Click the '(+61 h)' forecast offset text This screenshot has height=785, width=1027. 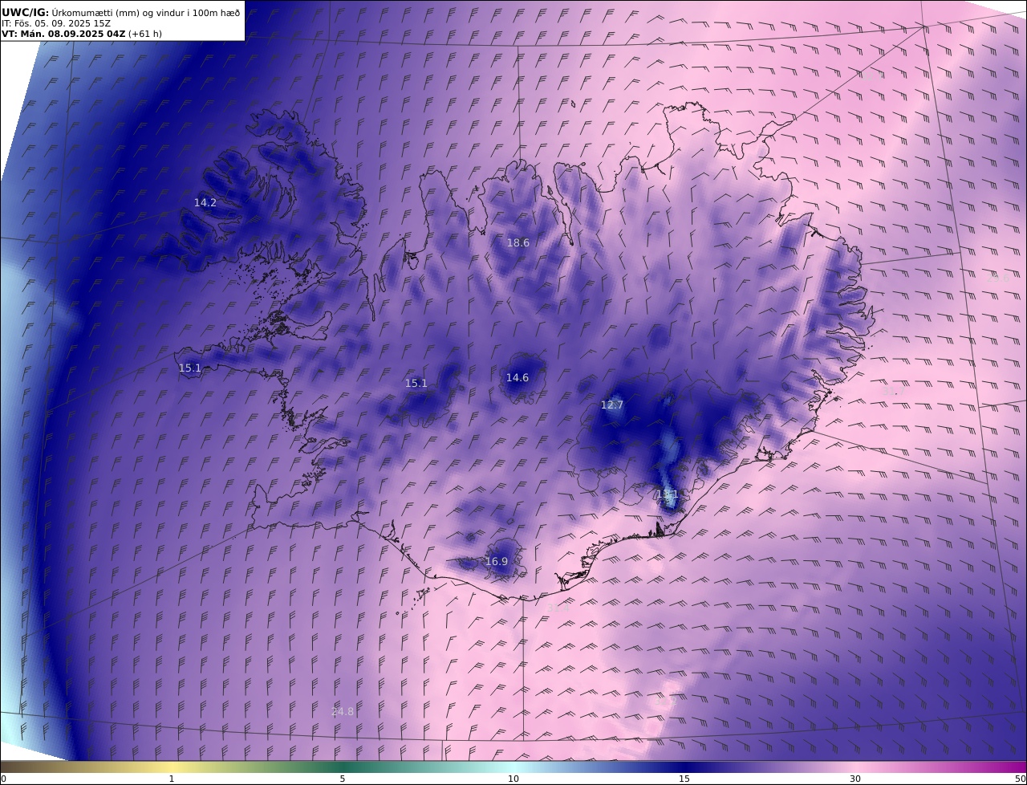tap(145, 34)
